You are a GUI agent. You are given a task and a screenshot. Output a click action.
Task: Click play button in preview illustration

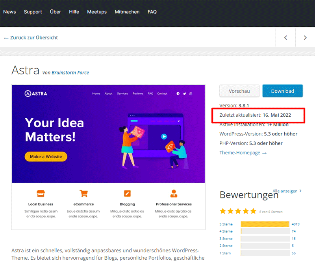click(x=164, y=137)
